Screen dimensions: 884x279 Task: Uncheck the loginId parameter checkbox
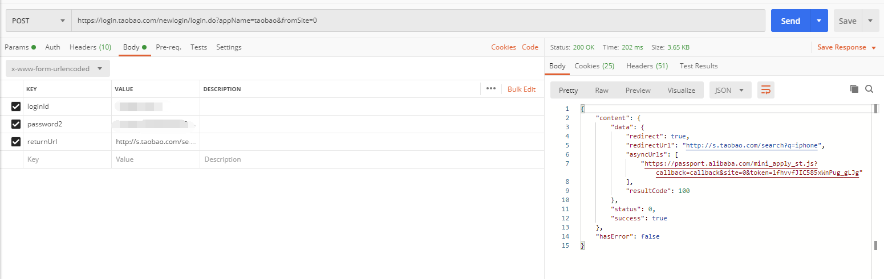click(16, 106)
